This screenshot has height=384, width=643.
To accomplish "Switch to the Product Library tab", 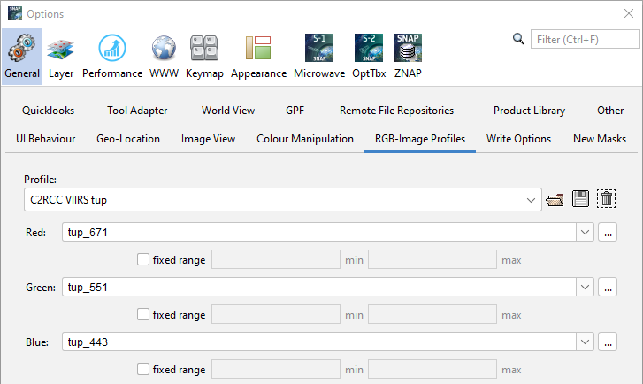I will 529,111.
